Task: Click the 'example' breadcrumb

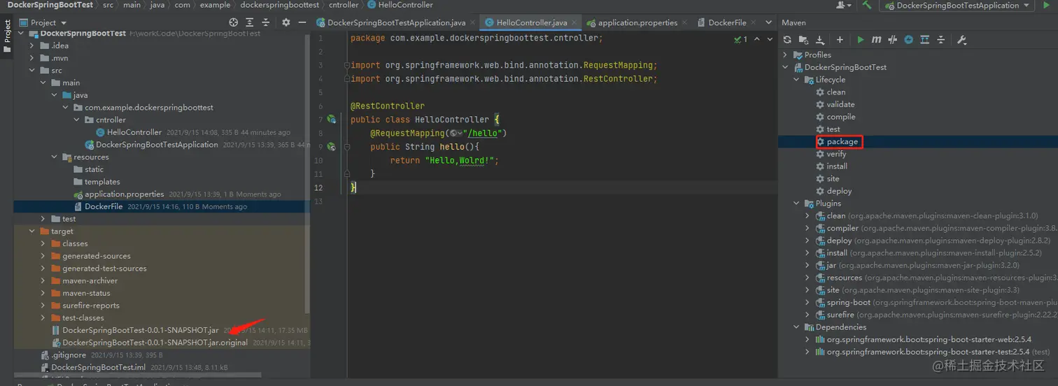Action: coord(215,5)
